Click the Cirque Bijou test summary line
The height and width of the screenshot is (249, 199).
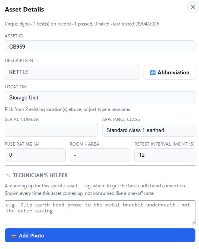tap(82, 24)
